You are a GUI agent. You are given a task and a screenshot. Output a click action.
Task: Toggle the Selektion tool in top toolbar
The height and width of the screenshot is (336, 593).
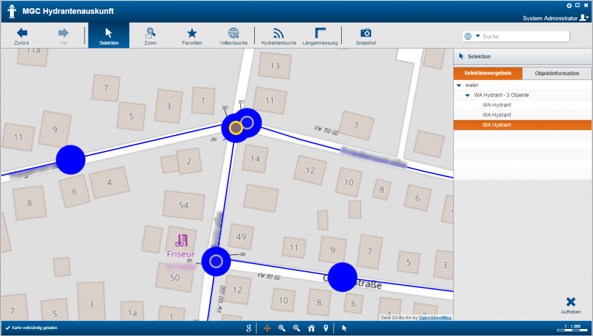[109, 36]
